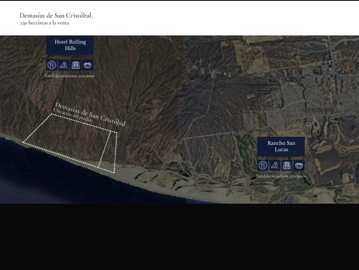Select the houses icon under Rancho San Lucas
This screenshot has height=270, width=359.
pyautogui.click(x=299, y=165)
